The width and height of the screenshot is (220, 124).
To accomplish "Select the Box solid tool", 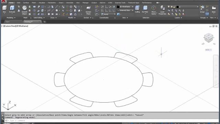I will pyautogui.click(x=4, y=9).
